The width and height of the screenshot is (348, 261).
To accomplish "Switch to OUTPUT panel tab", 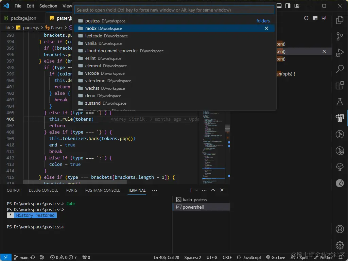I will pyautogui.click(x=14, y=190).
